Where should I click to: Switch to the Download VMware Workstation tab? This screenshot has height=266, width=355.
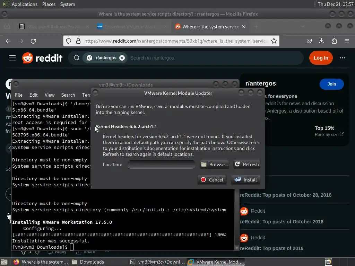pos(131,27)
